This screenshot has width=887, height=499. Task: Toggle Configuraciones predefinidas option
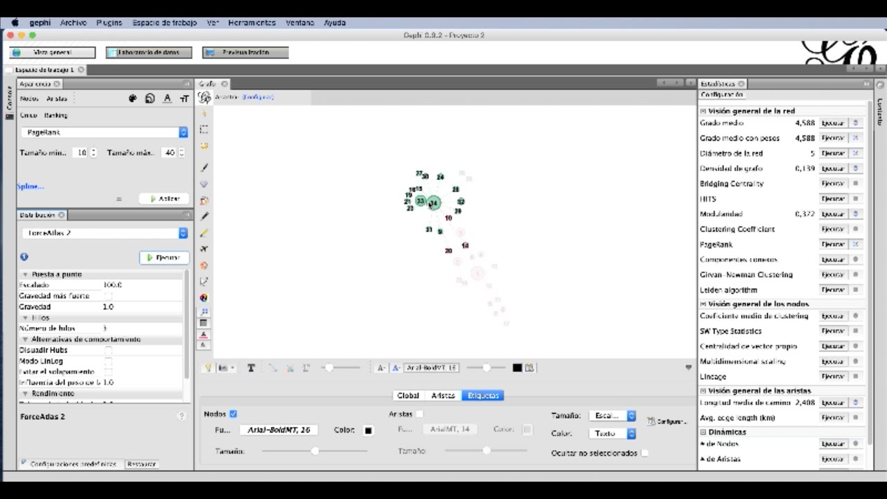pyautogui.click(x=69, y=464)
